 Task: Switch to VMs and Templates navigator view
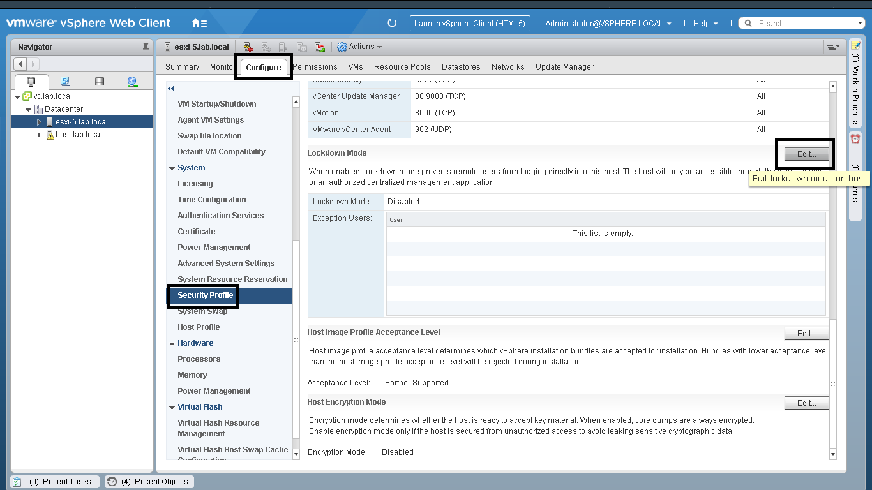point(65,81)
